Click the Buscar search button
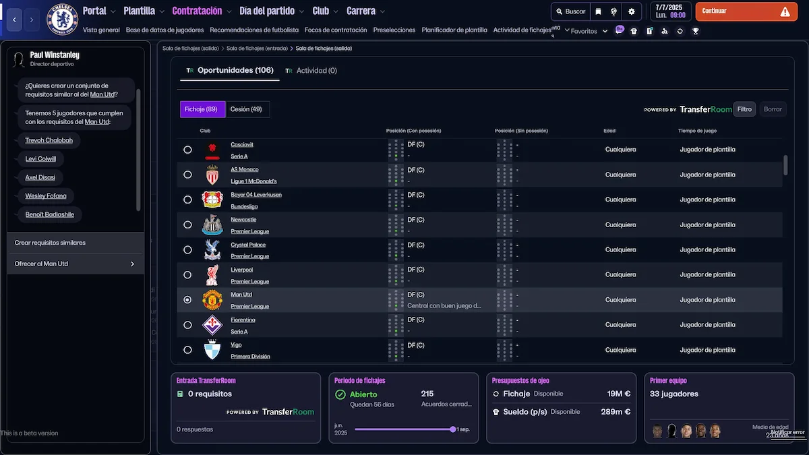 point(570,11)
